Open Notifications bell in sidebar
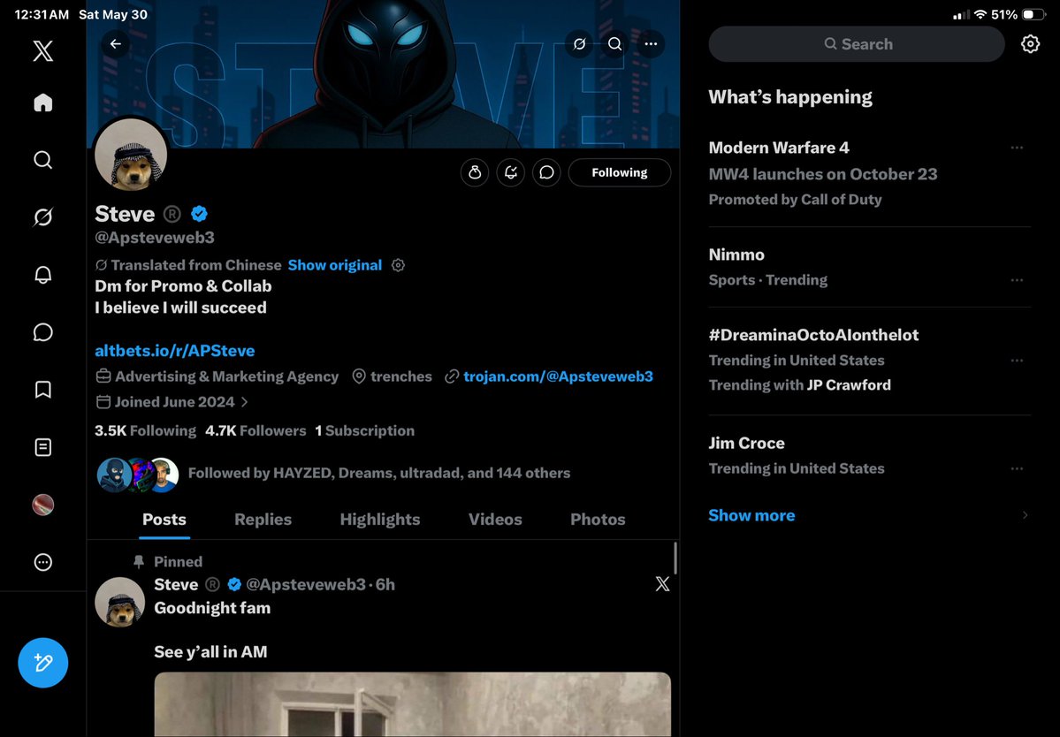Image resolution: width=1060 pixels, height=737 pixels. point(42,274)
